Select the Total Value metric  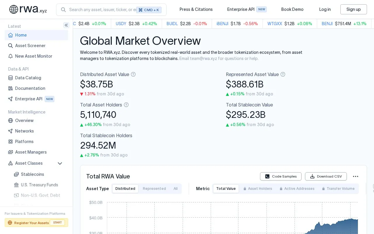click(x=226, y=189)
